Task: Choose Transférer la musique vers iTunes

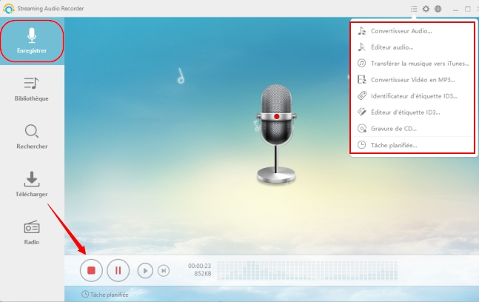Action: pyautogui.click(x=412, y=63)
